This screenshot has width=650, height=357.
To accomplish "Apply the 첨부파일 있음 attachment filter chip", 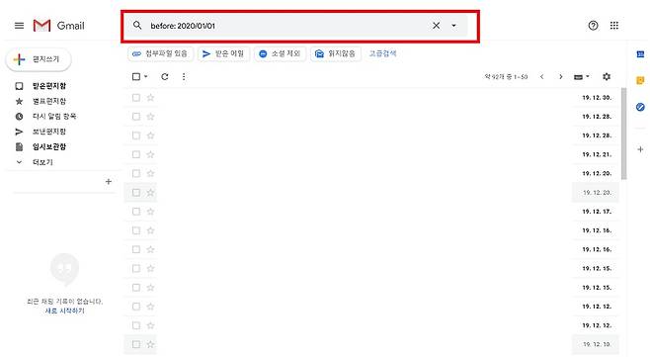I will tap(160, 54).
